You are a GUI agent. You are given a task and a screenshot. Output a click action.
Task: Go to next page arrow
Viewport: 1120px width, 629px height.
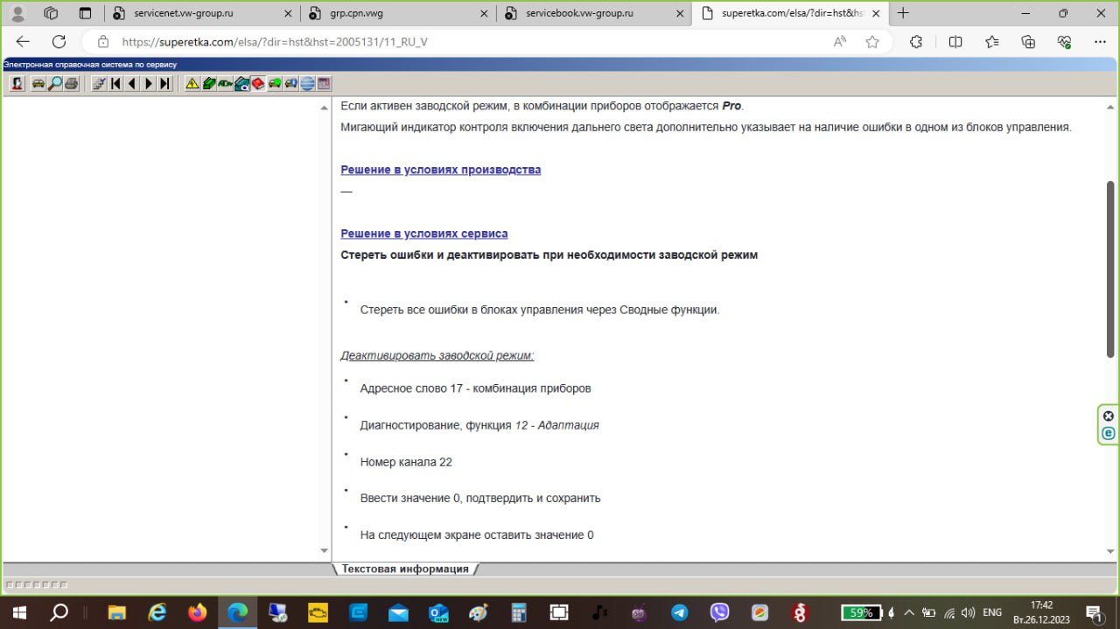tap(149, 83)
